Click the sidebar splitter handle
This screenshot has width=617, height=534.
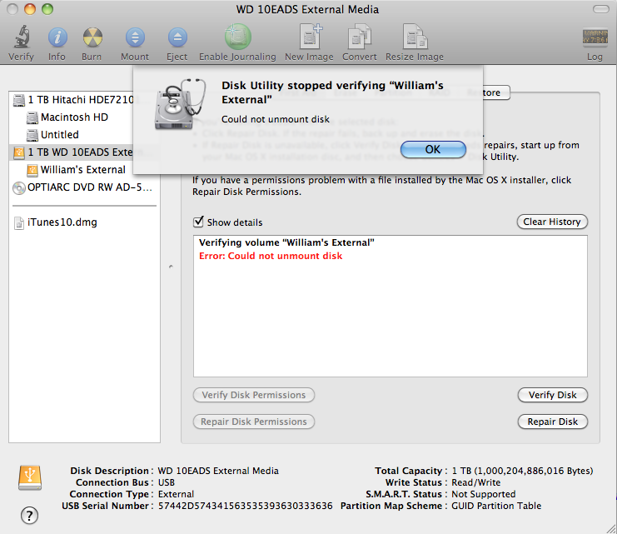[x=171, y=267]
